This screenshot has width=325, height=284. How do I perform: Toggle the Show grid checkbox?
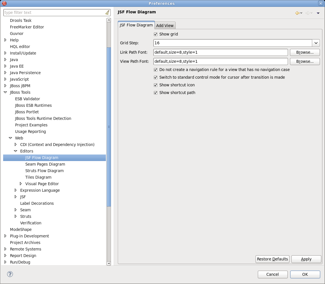coord(156,34)
